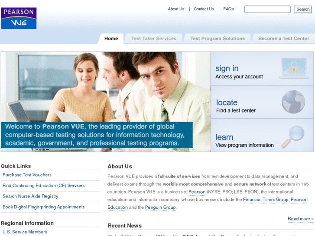Image resolution: width=315 pixels, height=236 pixels.
Task: Click the magnifying glass learn icon
Action: [293, 136]
